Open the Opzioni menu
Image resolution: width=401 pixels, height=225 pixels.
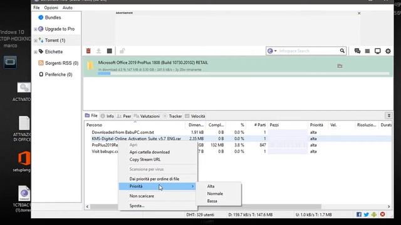[x=51, y=7]
